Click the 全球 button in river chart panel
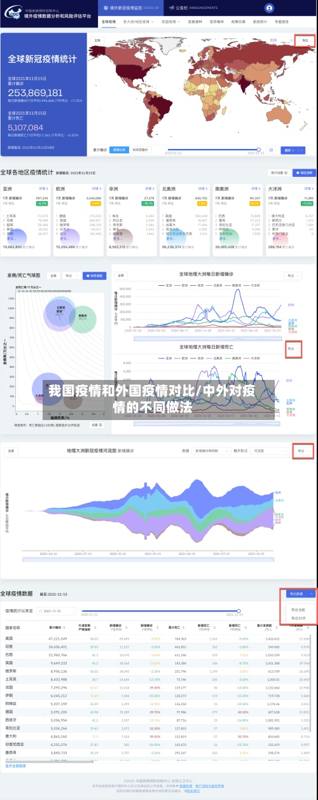Image resolution: width=318 pixels, height=800 pixels. click(x=11, y=450)
